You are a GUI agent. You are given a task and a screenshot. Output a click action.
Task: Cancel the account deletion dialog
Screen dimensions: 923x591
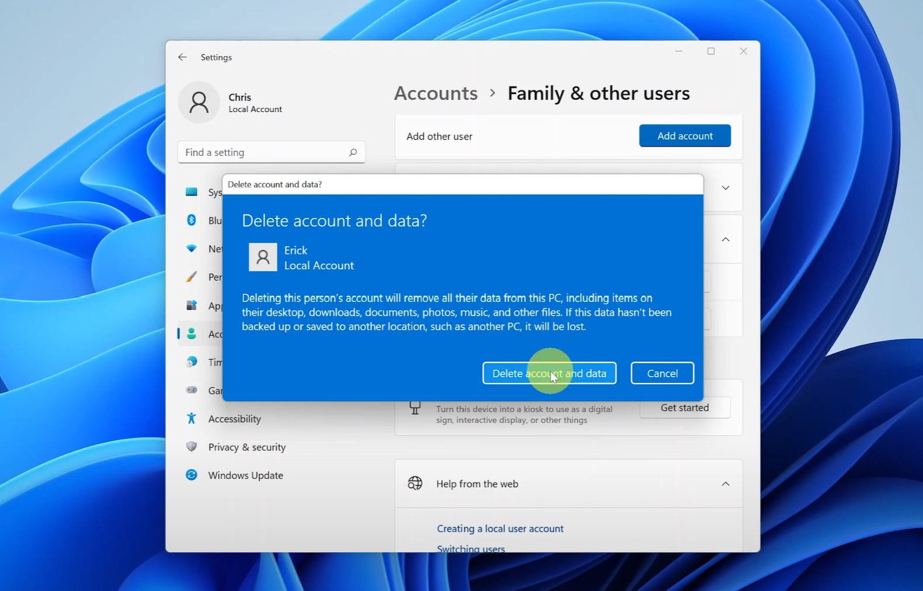662,373
